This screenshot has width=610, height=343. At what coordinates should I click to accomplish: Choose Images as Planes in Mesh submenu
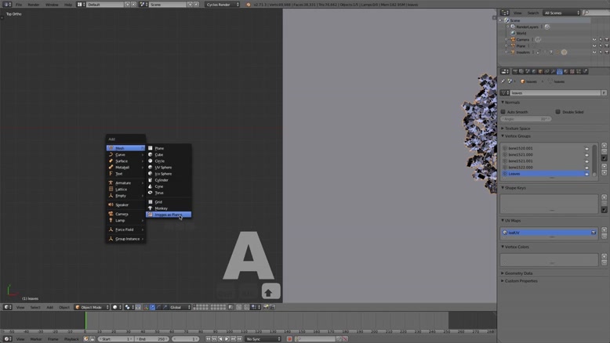[168, 215]
